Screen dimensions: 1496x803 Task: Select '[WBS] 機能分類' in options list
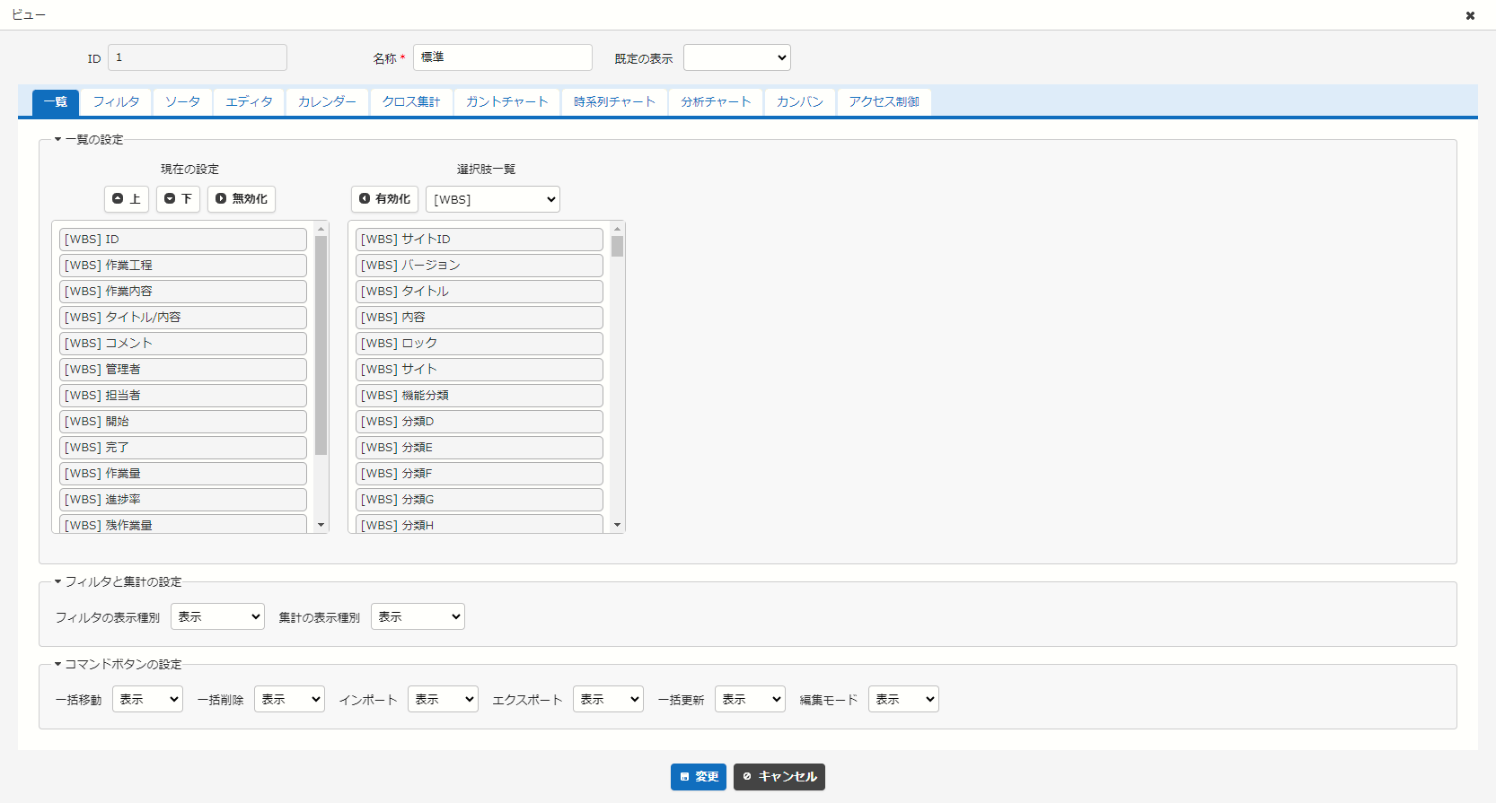coord(480,396)
